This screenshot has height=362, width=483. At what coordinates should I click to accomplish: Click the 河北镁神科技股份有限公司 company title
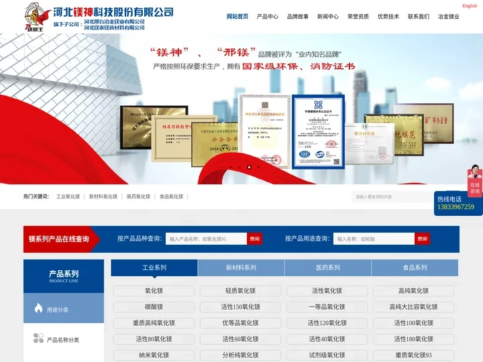point(113,12)
